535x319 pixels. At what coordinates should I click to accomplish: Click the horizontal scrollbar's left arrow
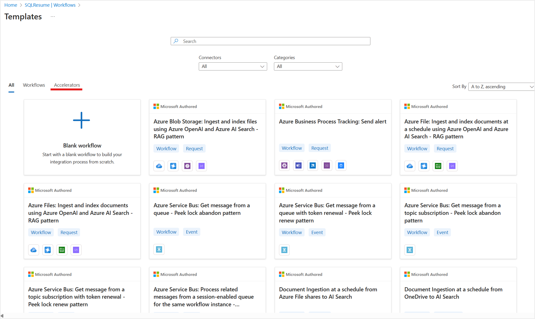tap(2, 316)
